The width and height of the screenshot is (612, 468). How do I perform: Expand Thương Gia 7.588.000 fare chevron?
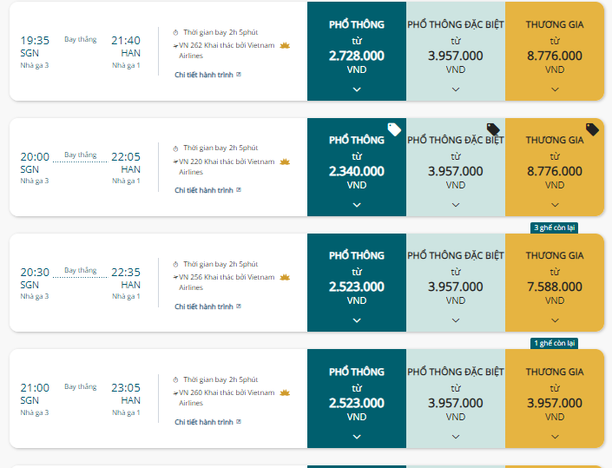pos(555,320)
